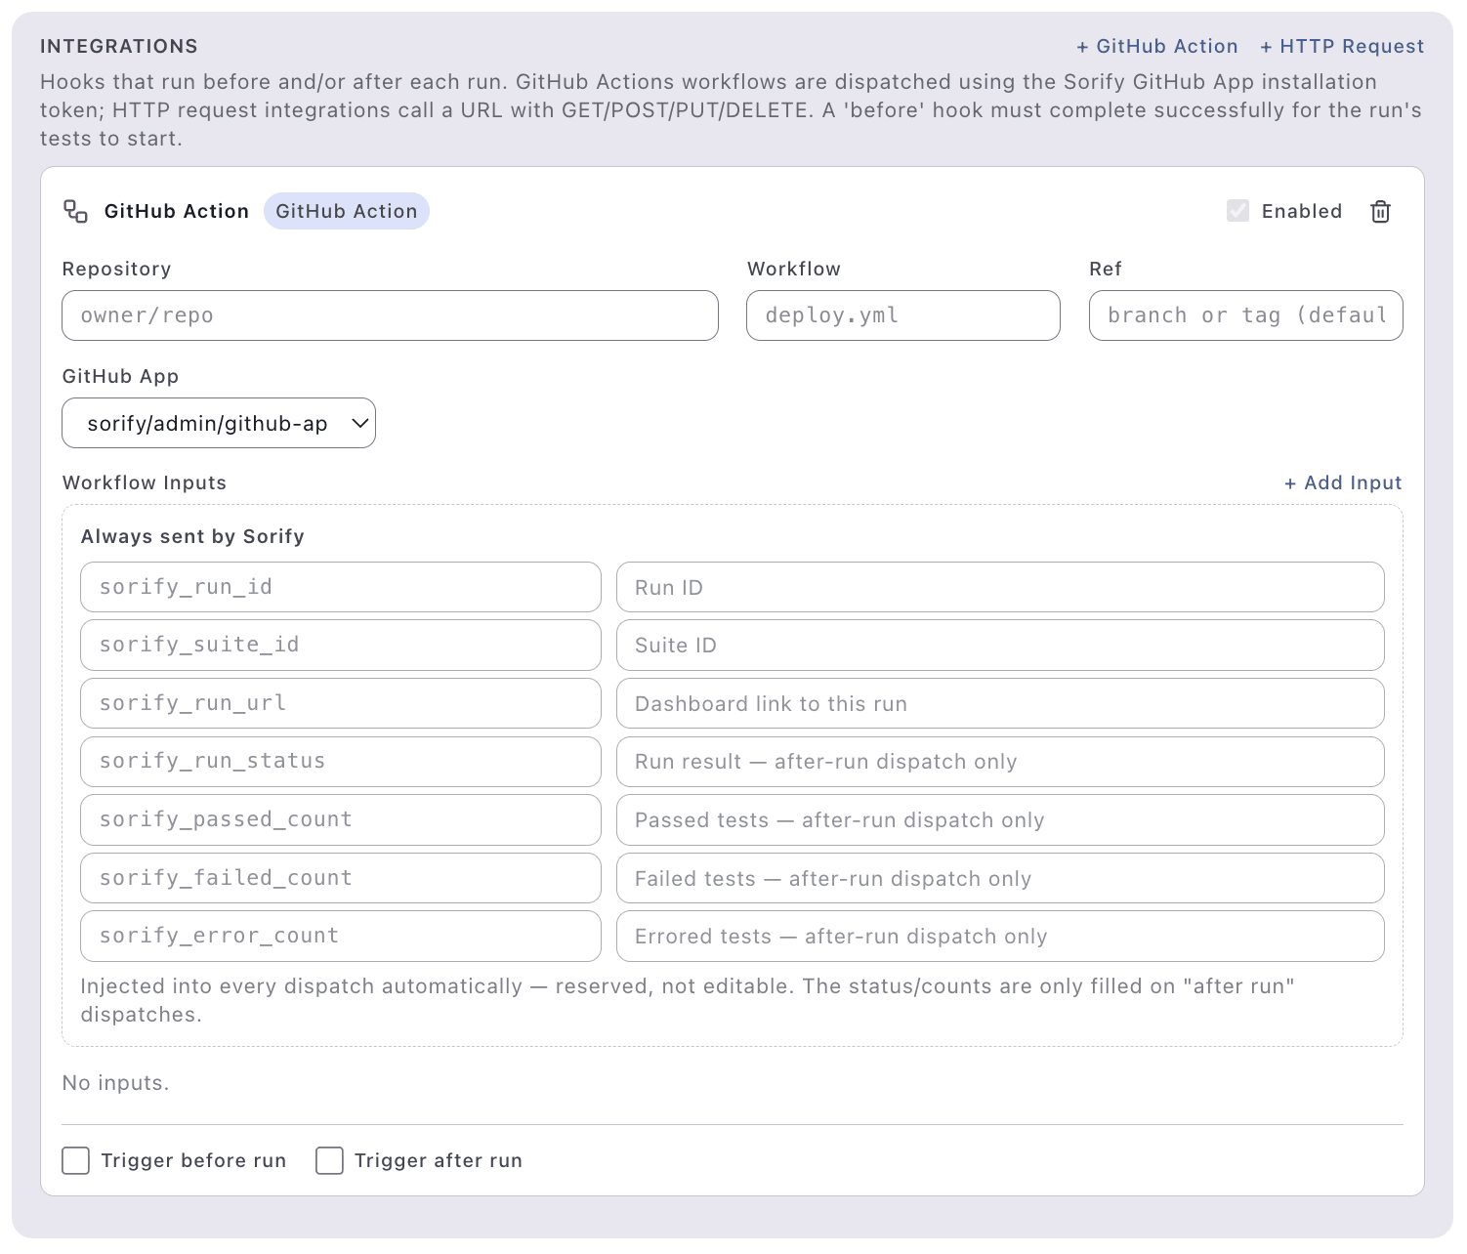Click the sorify_run_id input name field
The height and width of the screenshot is (1254, 1467).
tap(341, 587)
